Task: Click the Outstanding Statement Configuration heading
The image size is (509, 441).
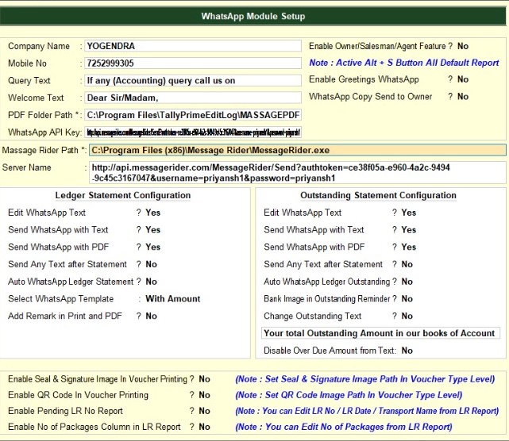Action: pos(378,195)
